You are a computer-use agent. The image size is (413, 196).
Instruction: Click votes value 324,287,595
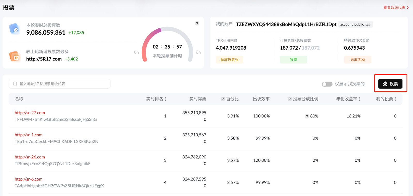[x=194, y=179]
